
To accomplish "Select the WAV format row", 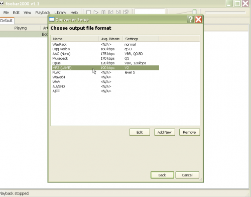I will (105, 82).
